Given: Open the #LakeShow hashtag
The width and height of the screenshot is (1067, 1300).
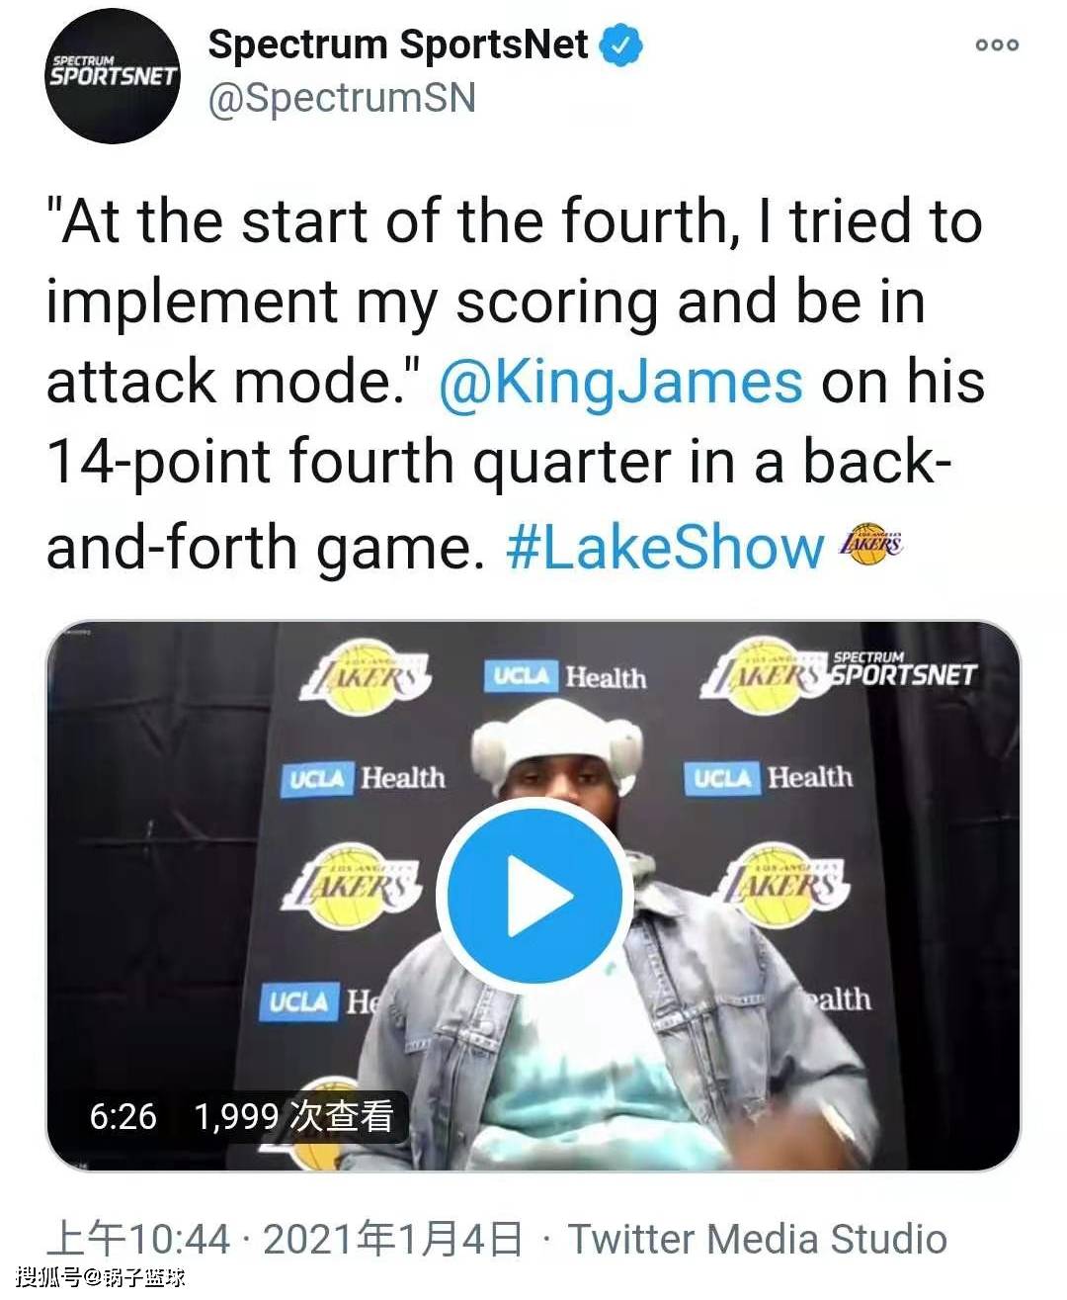Looking at the screenshot, I should click(664, 547).
